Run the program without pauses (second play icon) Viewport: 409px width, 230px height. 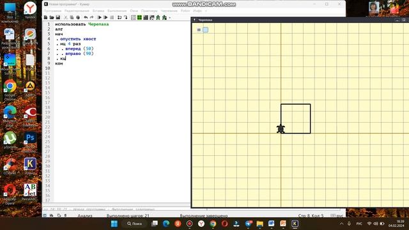tap(105, 17)
